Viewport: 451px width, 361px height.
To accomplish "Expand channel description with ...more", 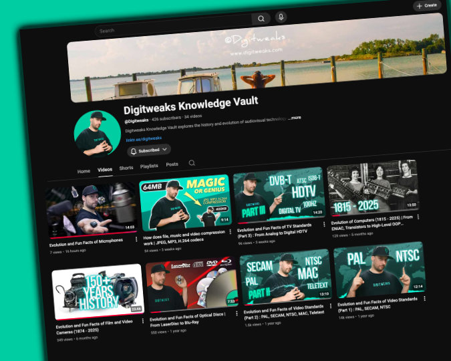I will (295, 118).
